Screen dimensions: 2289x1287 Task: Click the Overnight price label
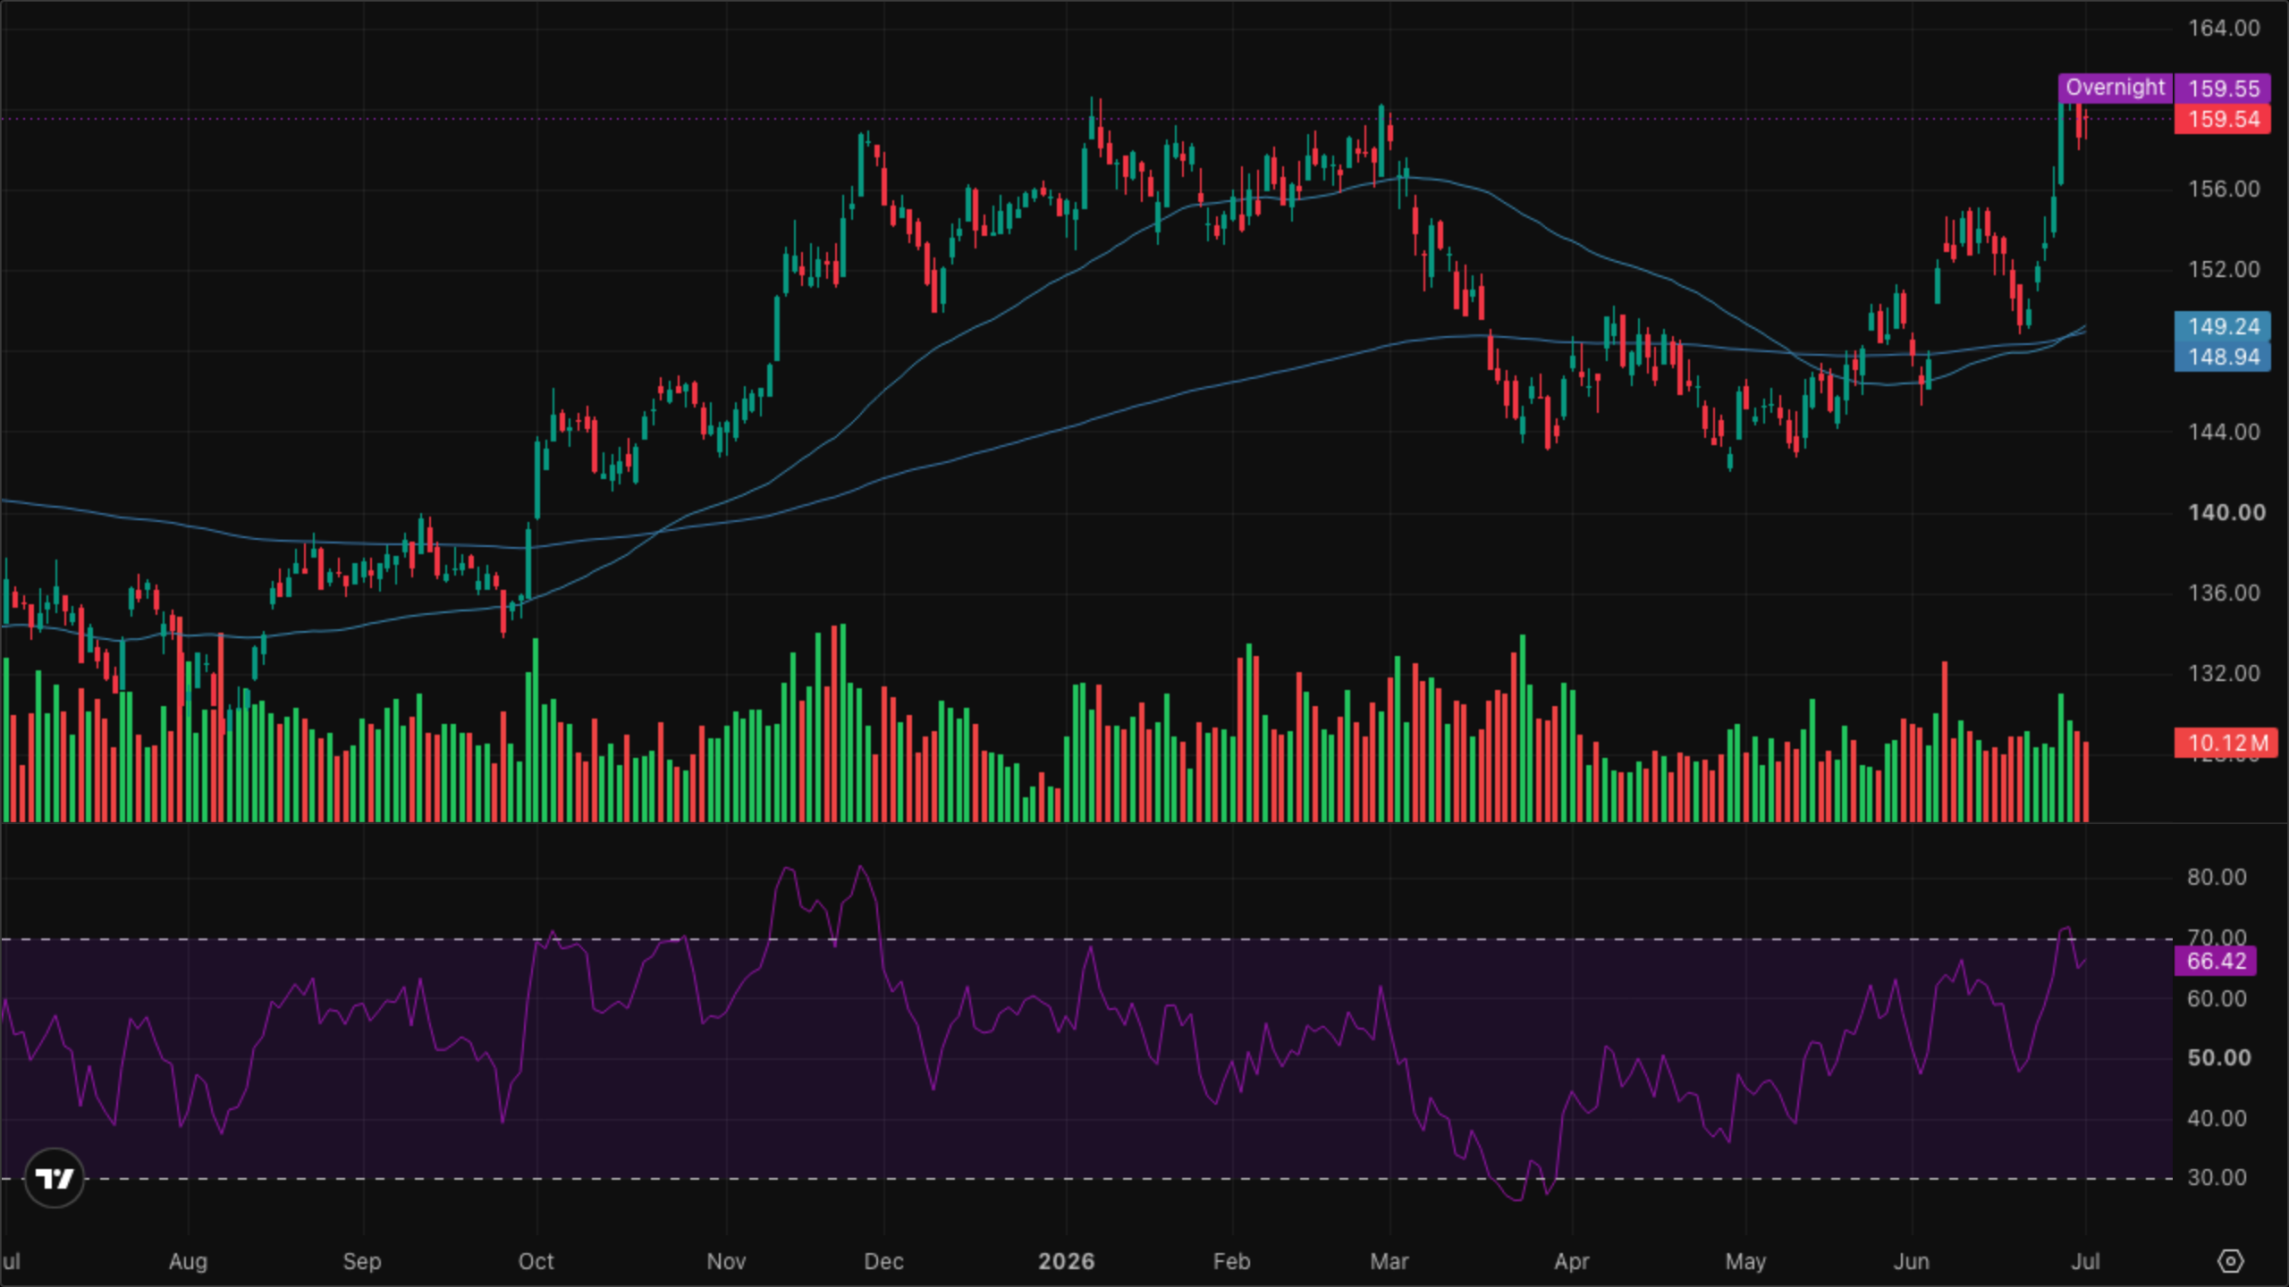pyautogui.click(x=2115, y=88)
